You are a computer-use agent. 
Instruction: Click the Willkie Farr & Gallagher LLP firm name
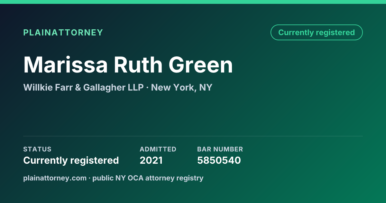[x=83, y=87]
